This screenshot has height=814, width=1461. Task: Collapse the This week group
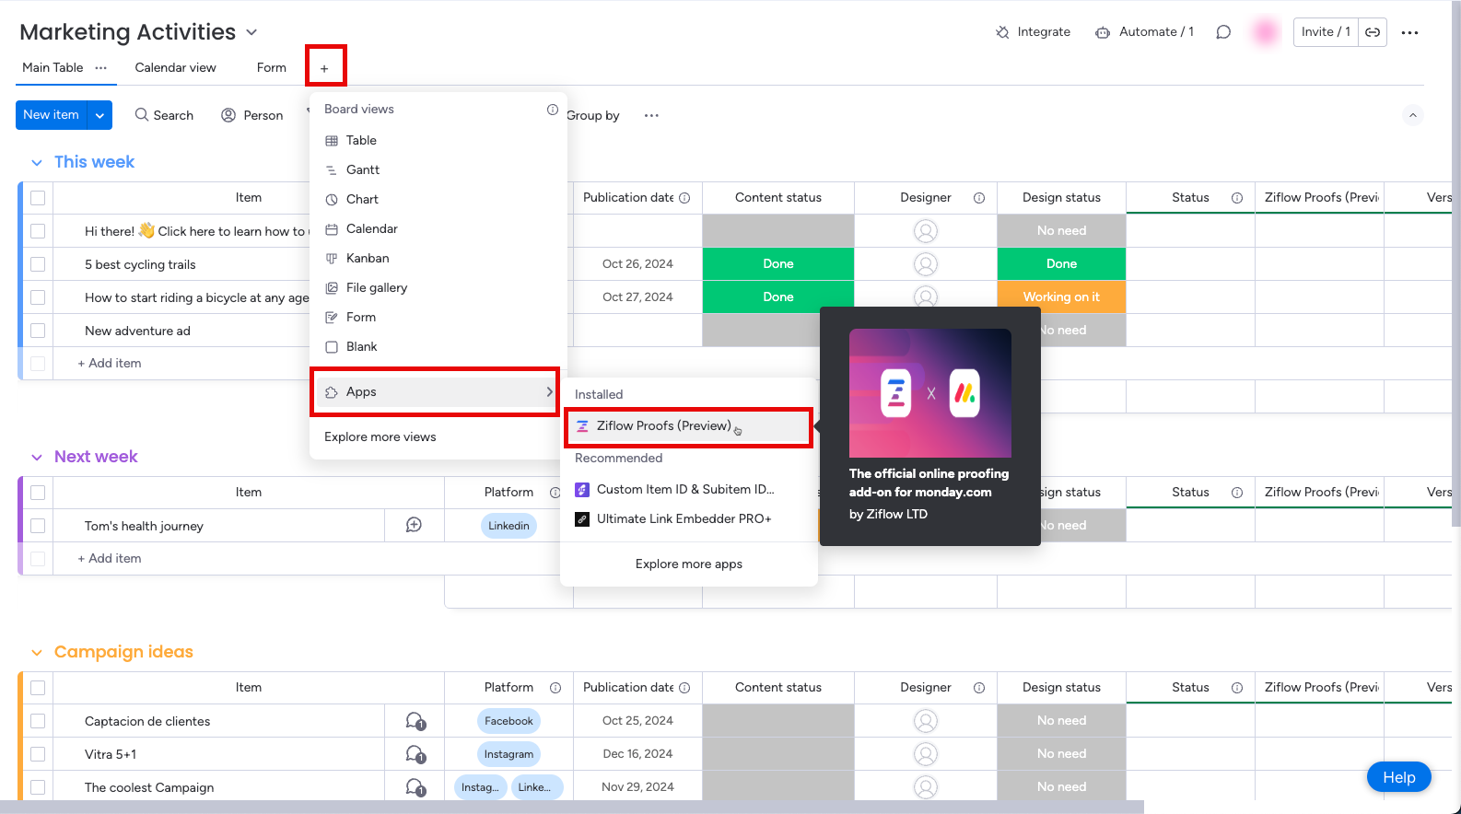(37, 163)
